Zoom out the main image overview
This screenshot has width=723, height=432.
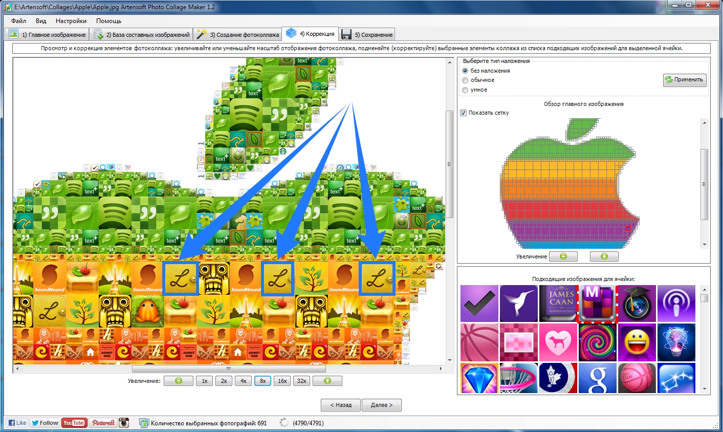click(563, 256)
